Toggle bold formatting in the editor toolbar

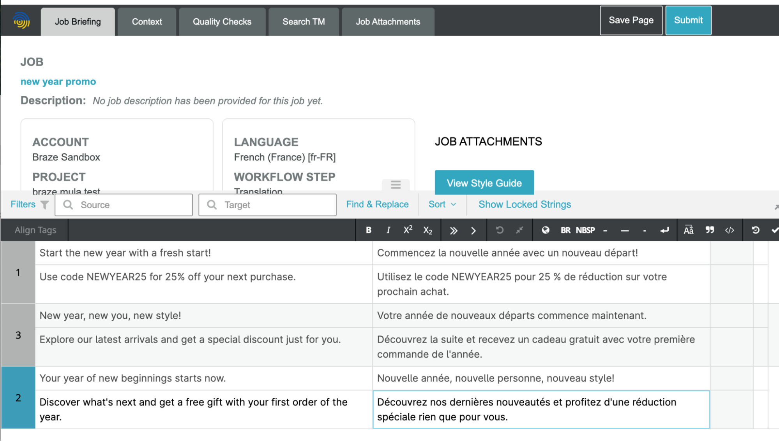368,230
